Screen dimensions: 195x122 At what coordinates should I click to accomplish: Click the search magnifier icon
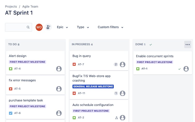pos(28,27)
